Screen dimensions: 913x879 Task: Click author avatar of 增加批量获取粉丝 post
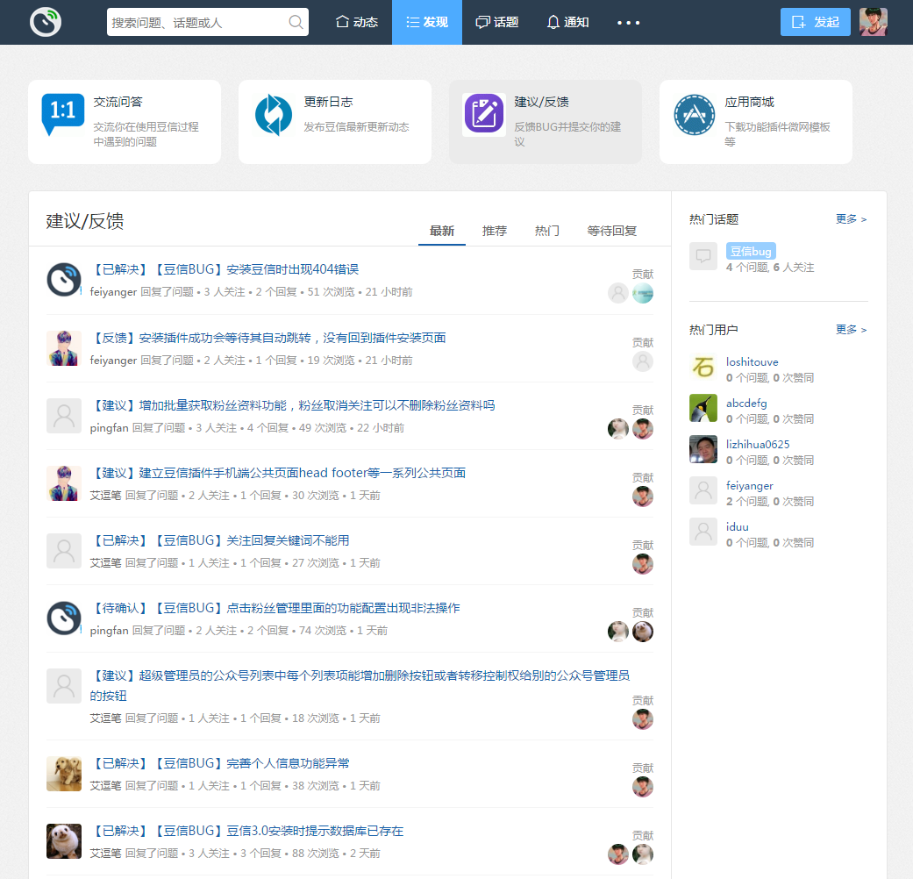63,416
